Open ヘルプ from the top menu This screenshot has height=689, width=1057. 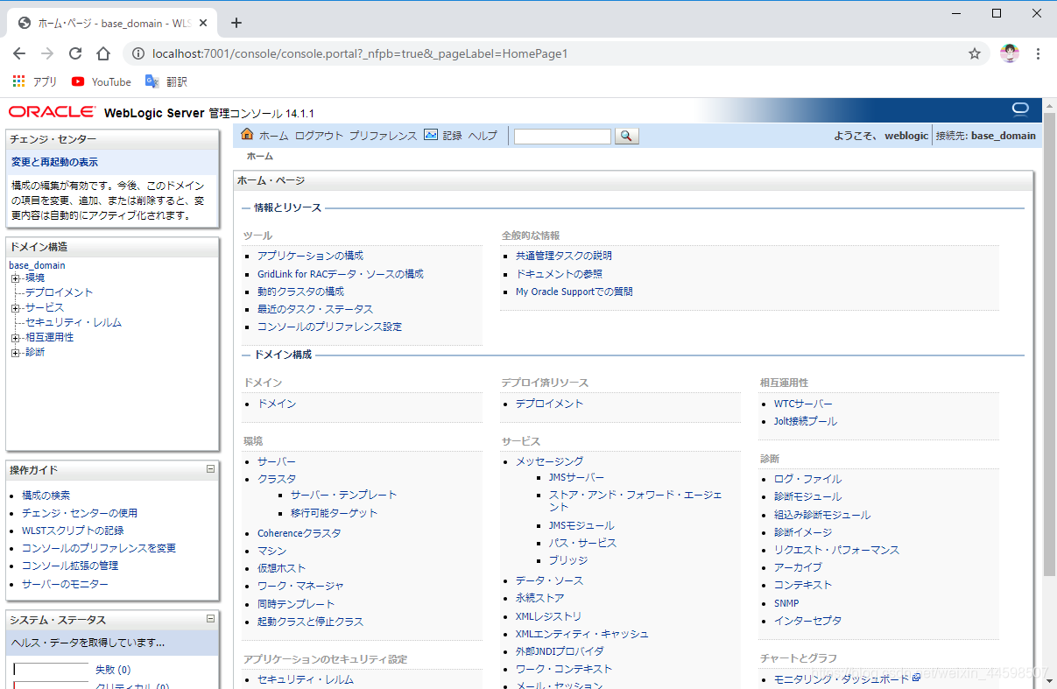[483, 136]
